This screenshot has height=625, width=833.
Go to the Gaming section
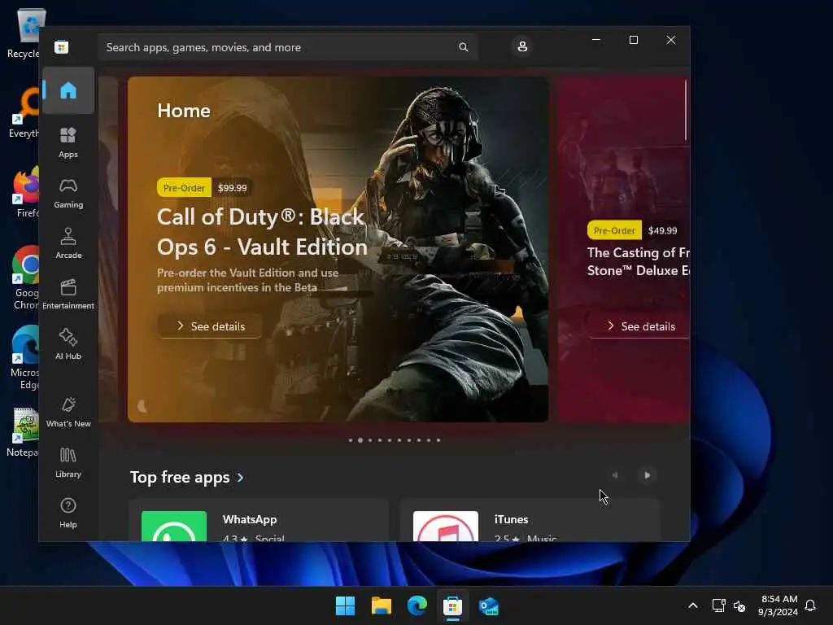click(68, 193)
